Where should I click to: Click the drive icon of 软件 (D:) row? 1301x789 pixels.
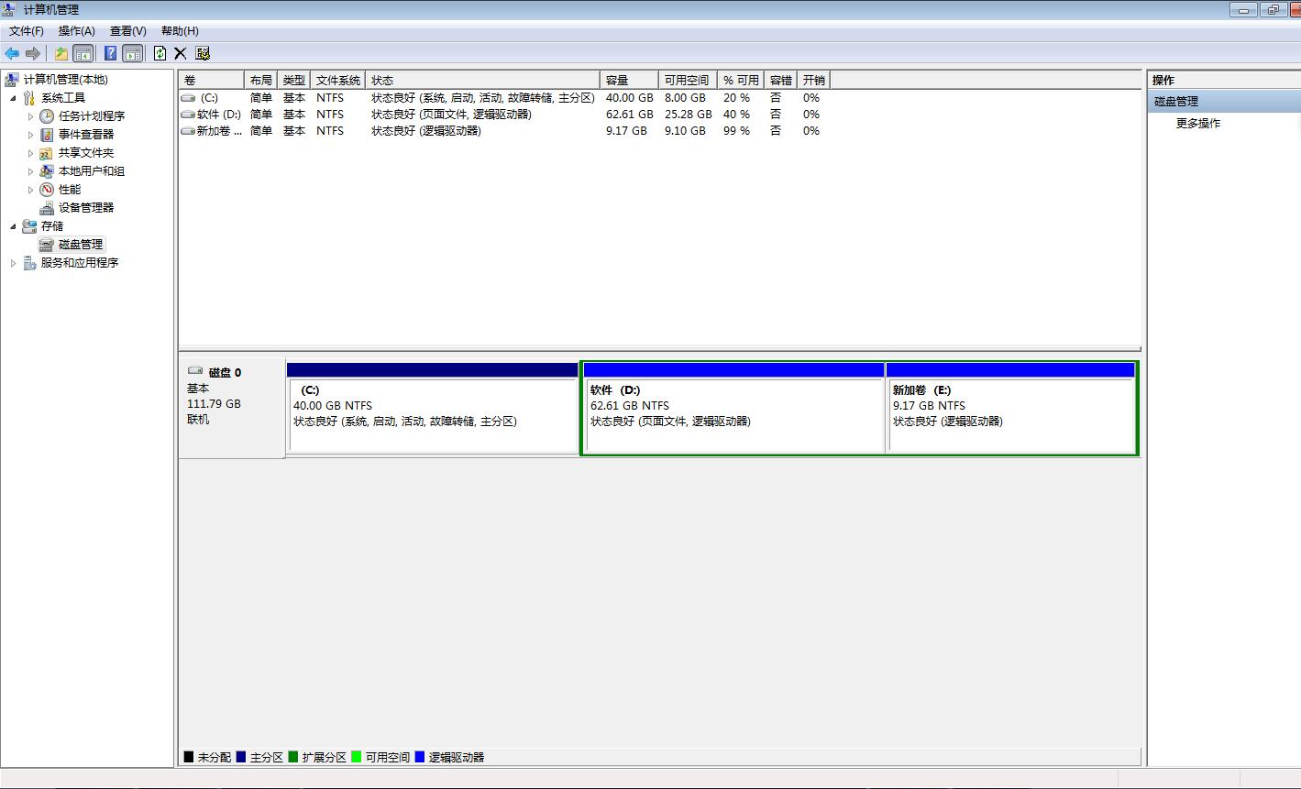pyautogui.click(x=188, y=115)
